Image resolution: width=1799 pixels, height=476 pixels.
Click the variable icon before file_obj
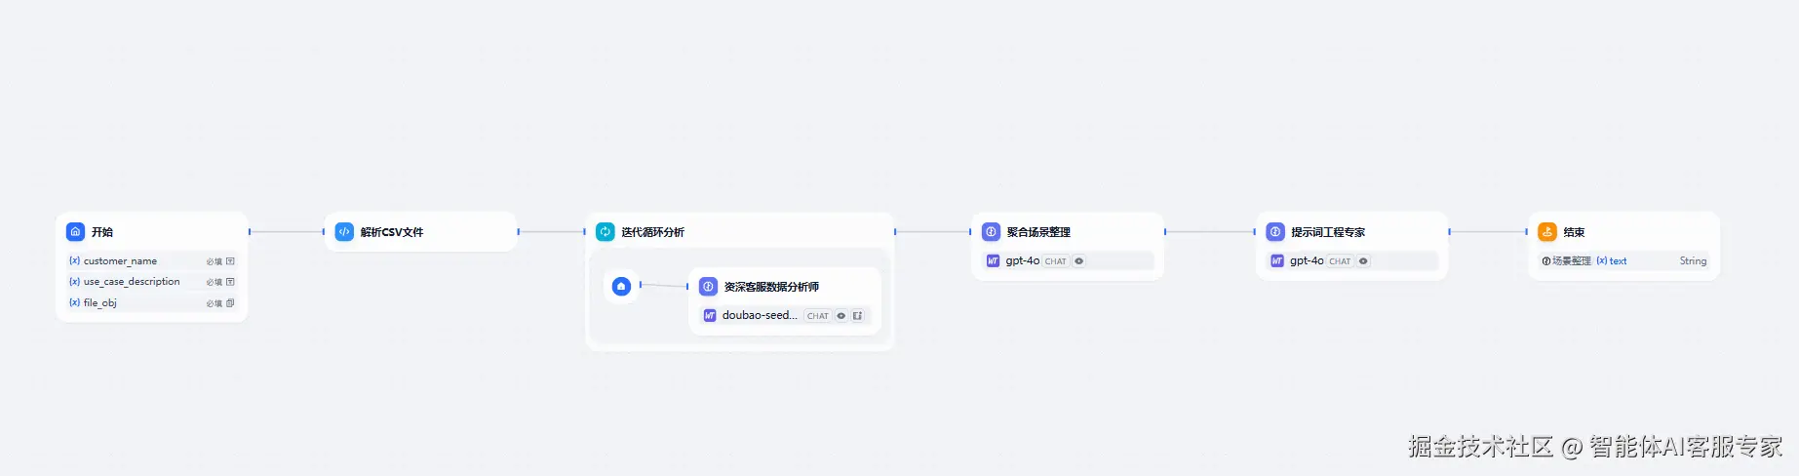pos(75,303)
